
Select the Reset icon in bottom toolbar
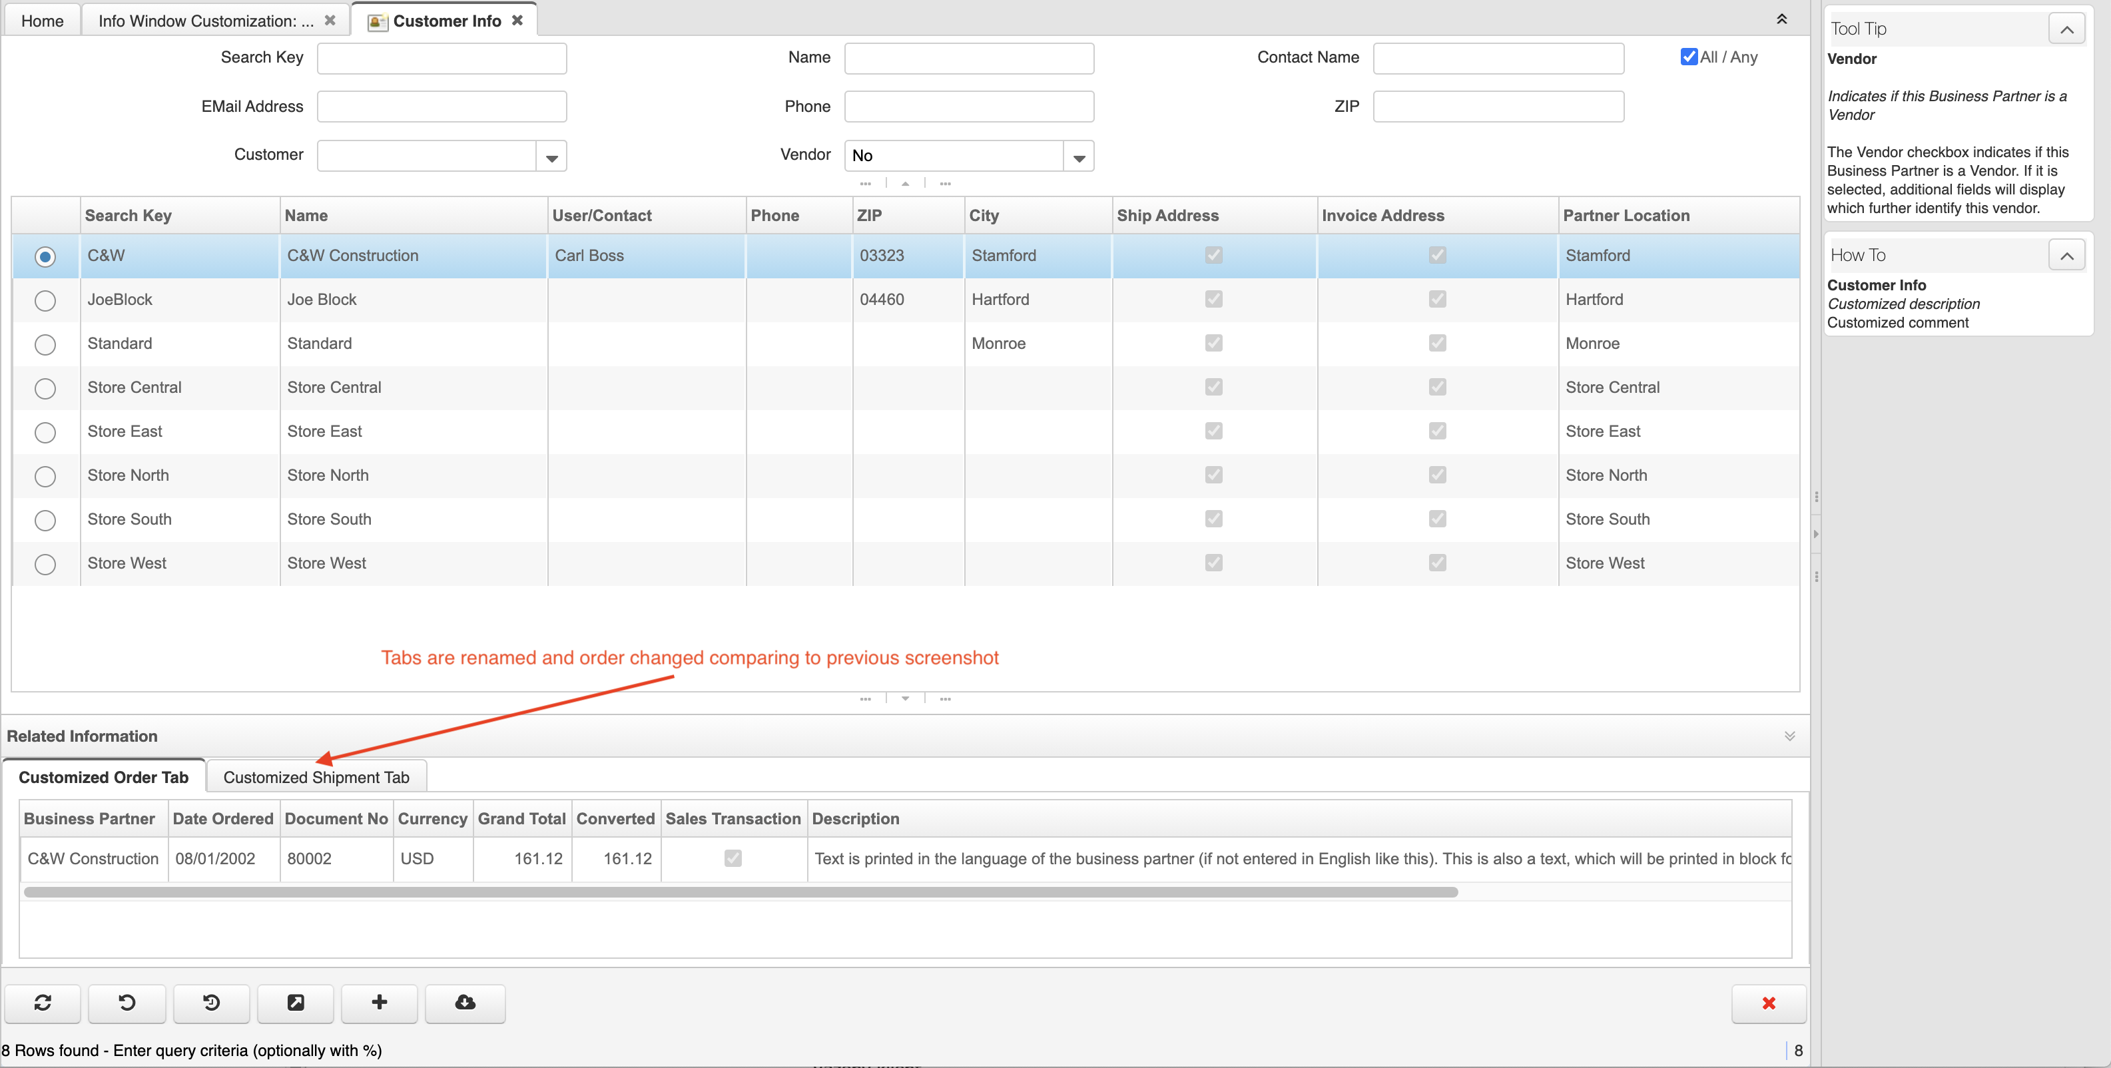(127, 1003)
